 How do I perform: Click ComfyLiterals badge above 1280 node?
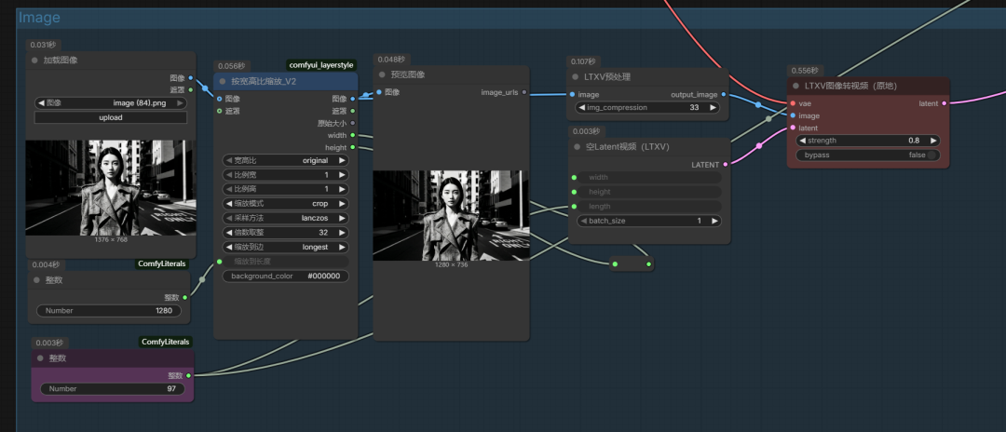tap(164, 263)
